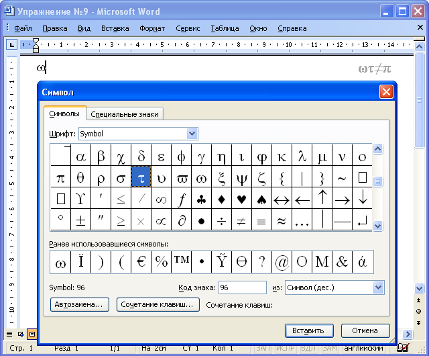Viewport: 429px width, 356px height.
Task: Click Previous page double-arrow button
Action: [x=418, y=301]
